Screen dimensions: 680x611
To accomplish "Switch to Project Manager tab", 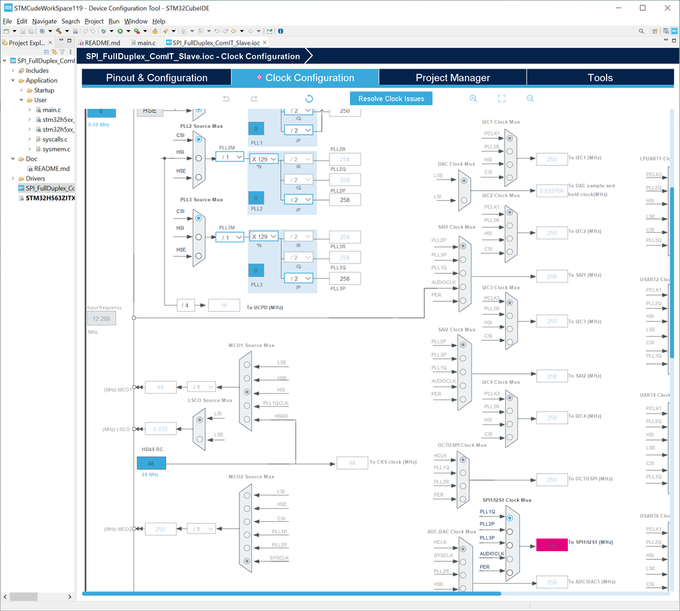I will pos(453,78).
